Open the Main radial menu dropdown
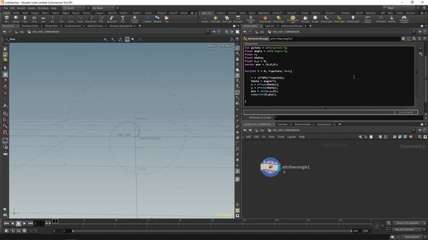This screenshot has width=428, height=240. tap(105, 8)
